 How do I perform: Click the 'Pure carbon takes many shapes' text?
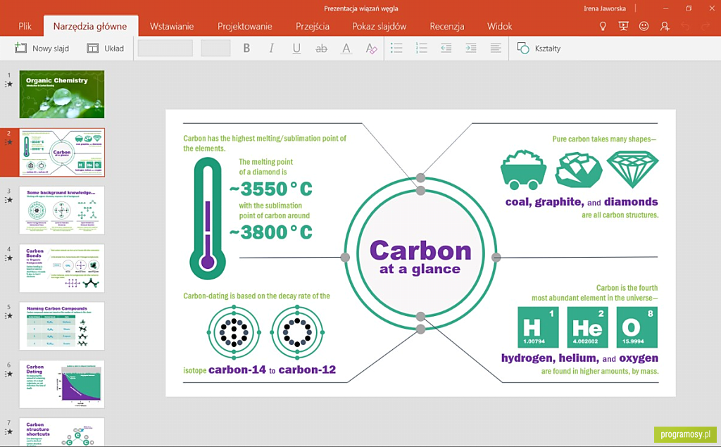(604, 139)
